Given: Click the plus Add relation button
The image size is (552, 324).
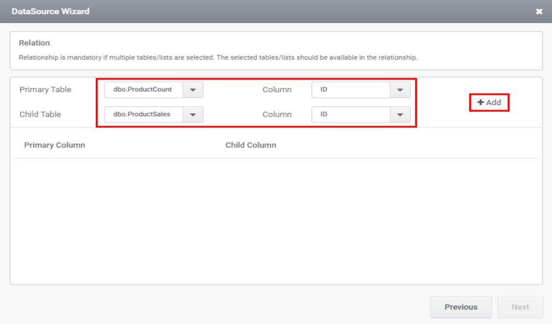Looking at the screenshot, I should tap(489, 103).
